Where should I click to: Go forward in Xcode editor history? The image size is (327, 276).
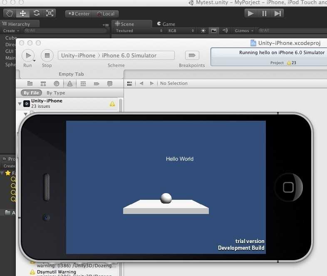[151, 83]
